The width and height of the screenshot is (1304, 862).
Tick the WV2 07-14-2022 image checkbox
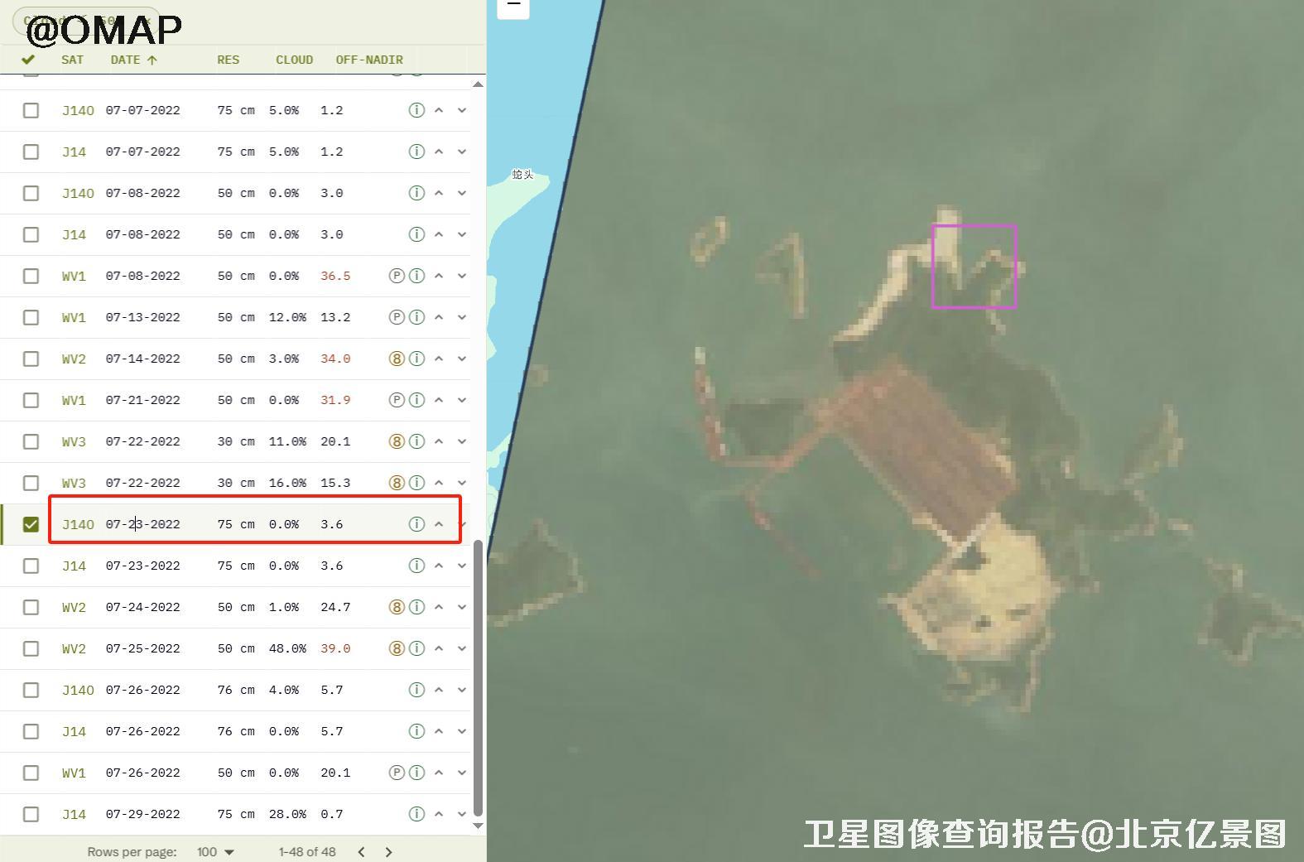pyautogui.click(x=31, y=359)
